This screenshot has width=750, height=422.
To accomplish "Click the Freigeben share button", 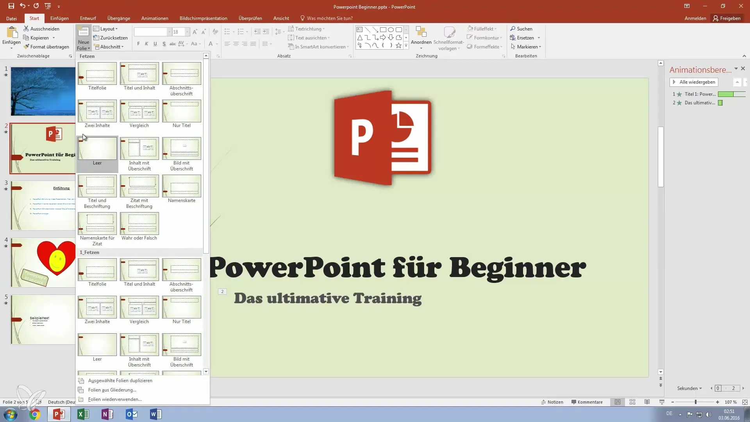I will pos(727,18).
